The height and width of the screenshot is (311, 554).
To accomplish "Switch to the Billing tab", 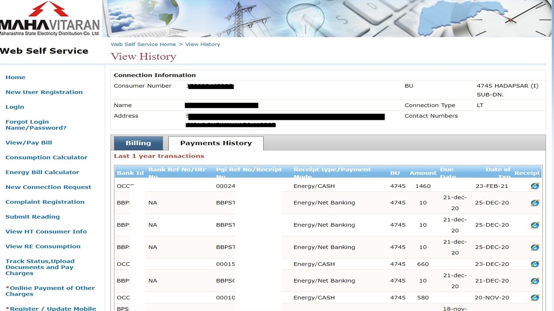I will tap(138, 143).
